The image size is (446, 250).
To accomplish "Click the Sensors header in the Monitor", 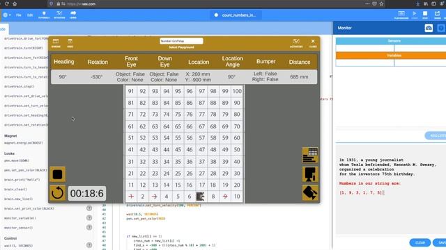I will (391, 41).
